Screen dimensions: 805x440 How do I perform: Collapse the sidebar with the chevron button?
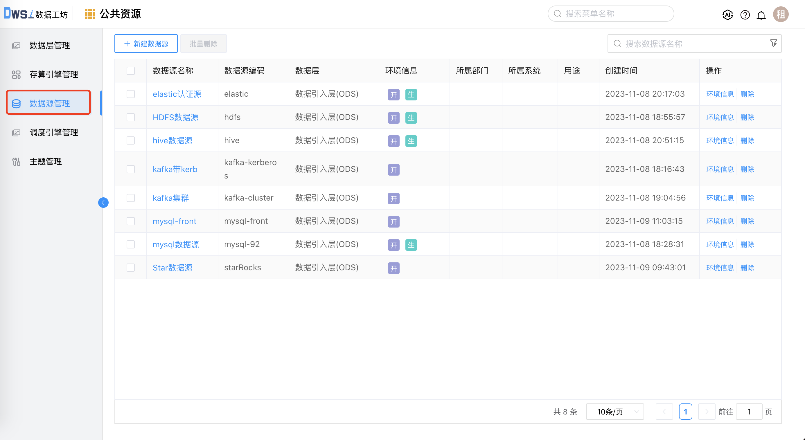(x=103, y=203)
